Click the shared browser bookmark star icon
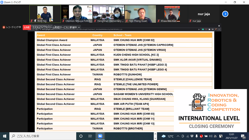This screenshot has height=140, width=249. [199, 30]
